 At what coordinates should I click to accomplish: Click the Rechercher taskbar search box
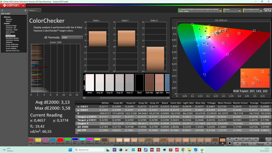pyautogui.click(x=89, y=150)
